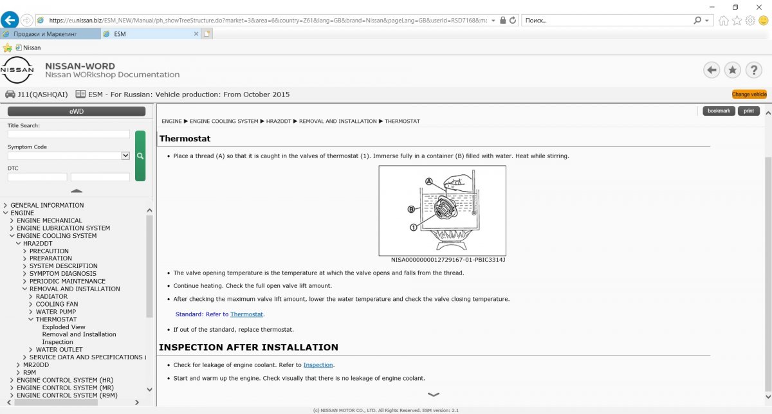Expand the MR20DD engine node
Viewport: 772px width, 414px height.
coord(19,364)
